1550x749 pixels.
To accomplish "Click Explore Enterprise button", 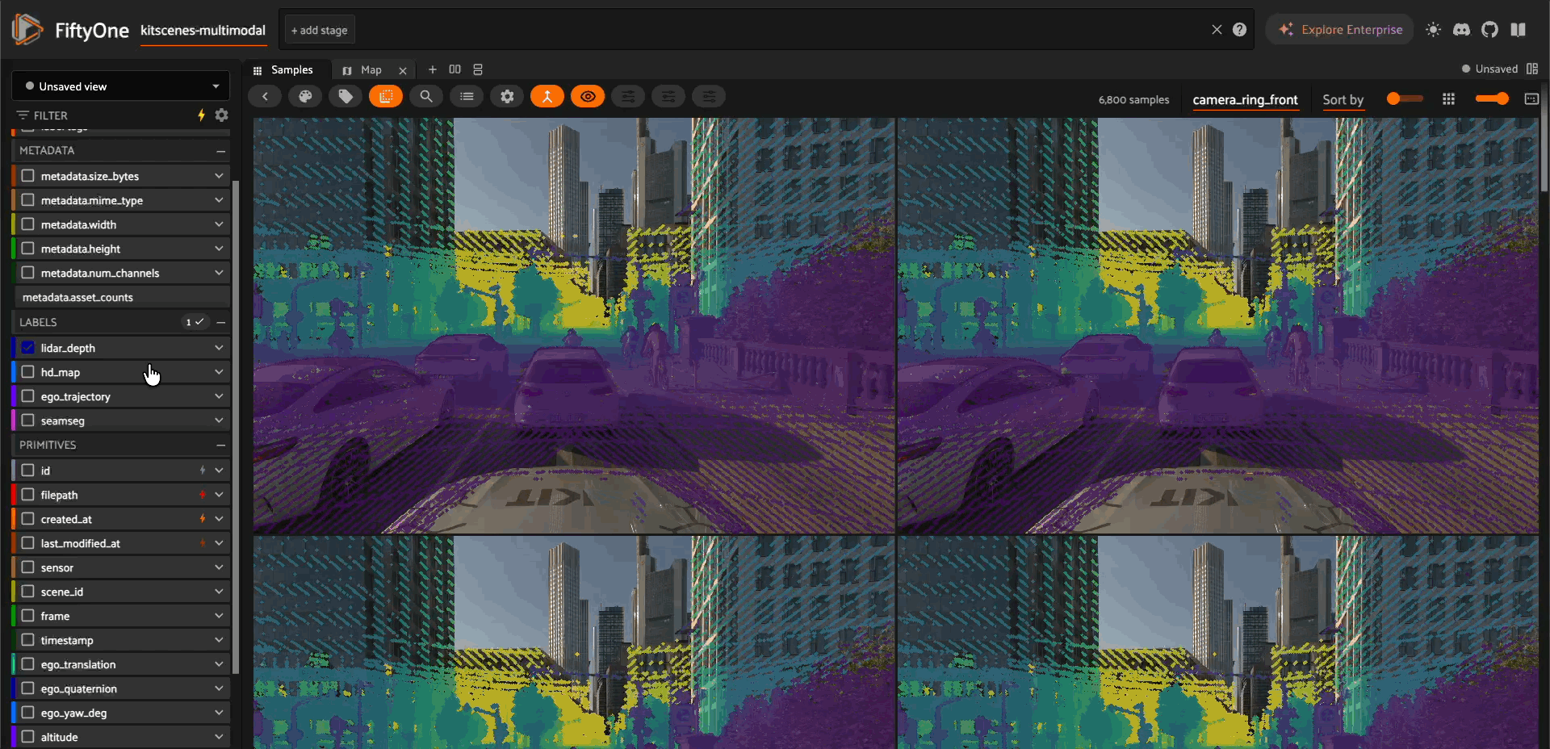I will (x=1339, y=30).
